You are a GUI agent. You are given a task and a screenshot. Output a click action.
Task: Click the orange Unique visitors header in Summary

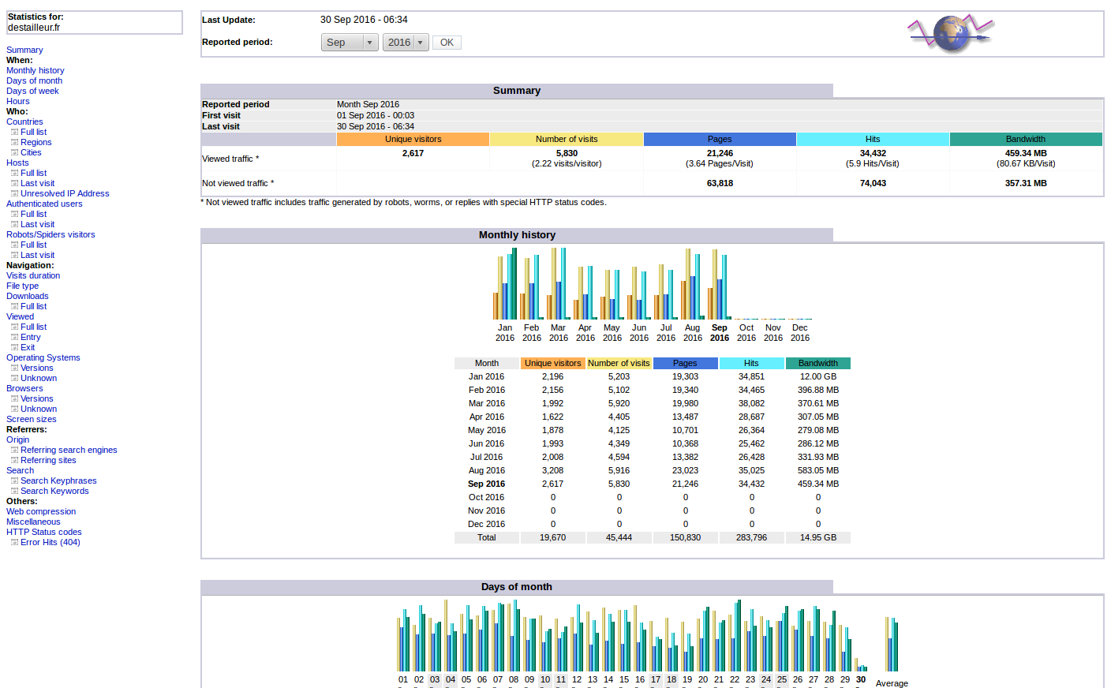[413, 140]
